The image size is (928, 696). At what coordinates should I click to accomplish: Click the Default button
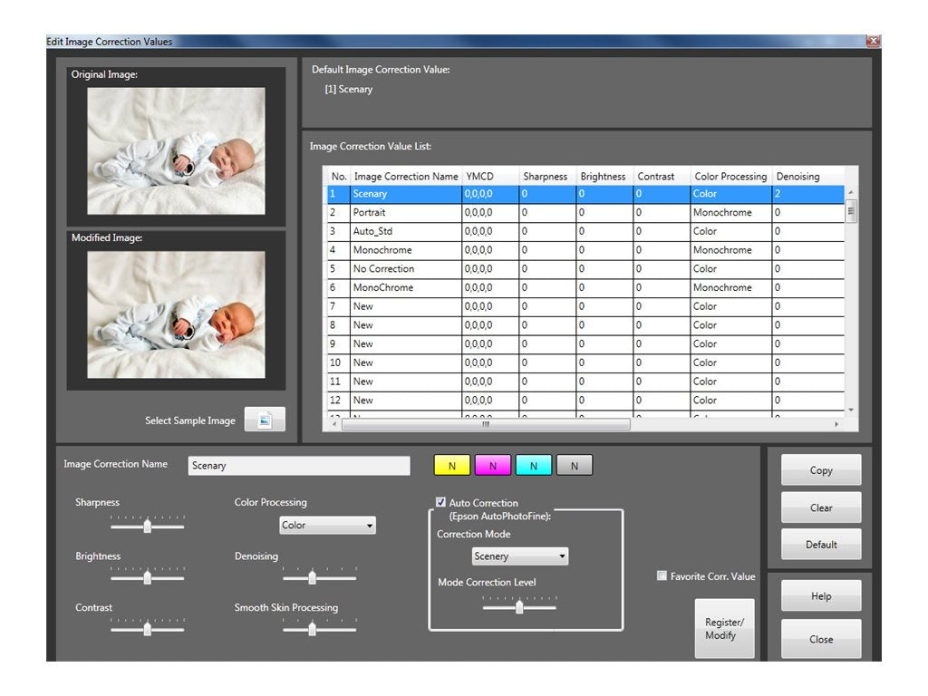pyautogui.click(x=821, y=544)
